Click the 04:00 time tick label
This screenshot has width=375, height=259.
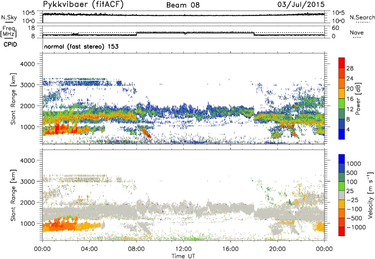coord(89,249)
